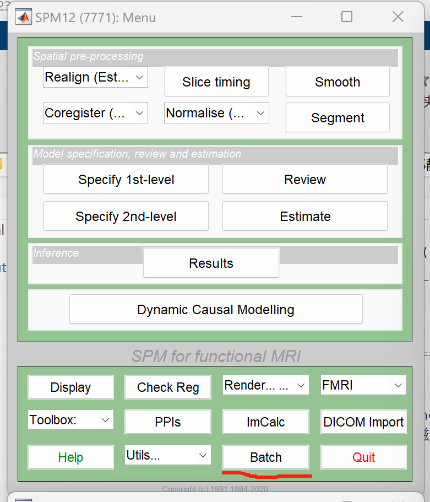430x502 pixels.
Task: Close the SPM12 Menu window
Action: pos(398,17)
